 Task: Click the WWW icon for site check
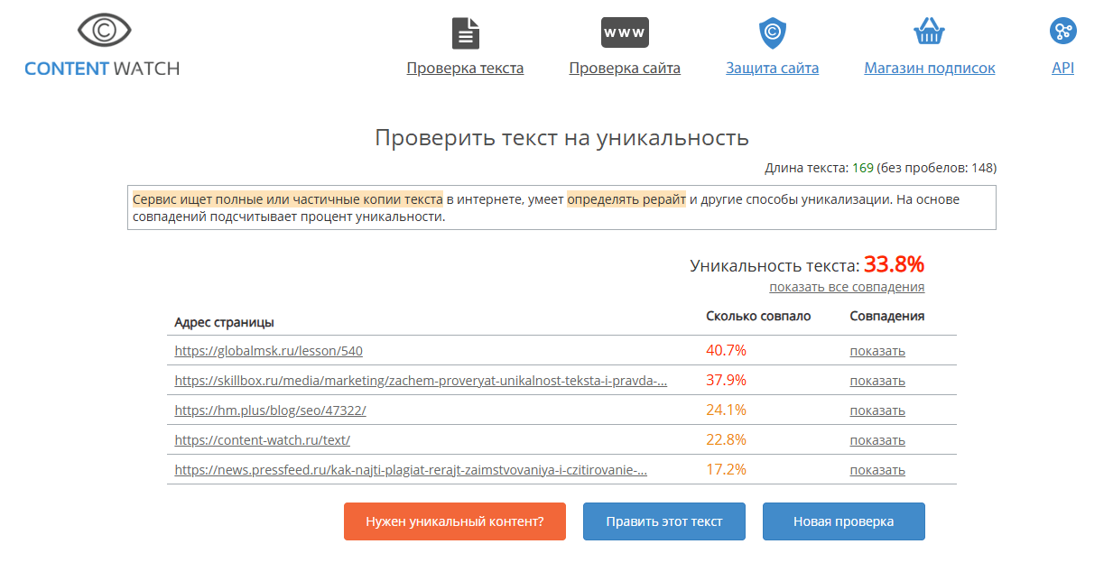click(x=625, y=32)
